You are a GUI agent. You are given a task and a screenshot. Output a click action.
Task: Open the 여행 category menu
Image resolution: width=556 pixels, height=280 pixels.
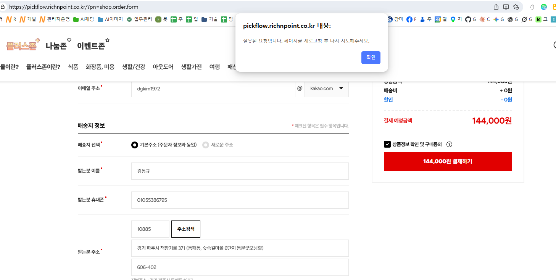214,67
